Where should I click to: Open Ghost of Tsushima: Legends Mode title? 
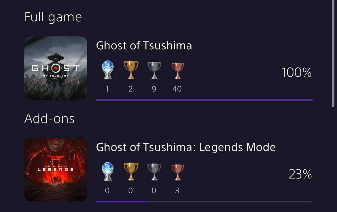[x=186, y=147]
